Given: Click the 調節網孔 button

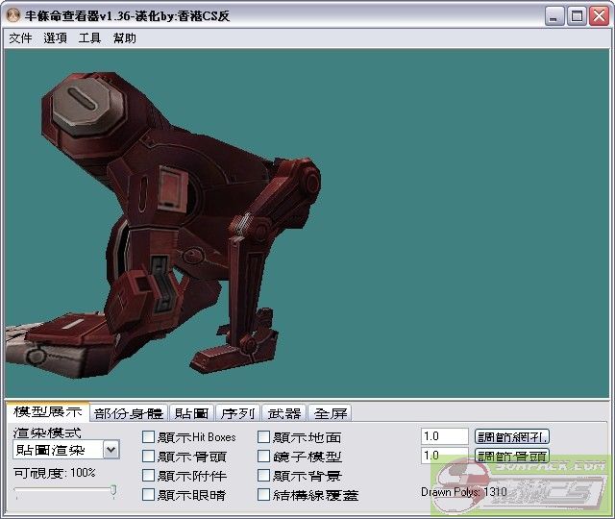Looking at the screenshot, I should 512,436.
